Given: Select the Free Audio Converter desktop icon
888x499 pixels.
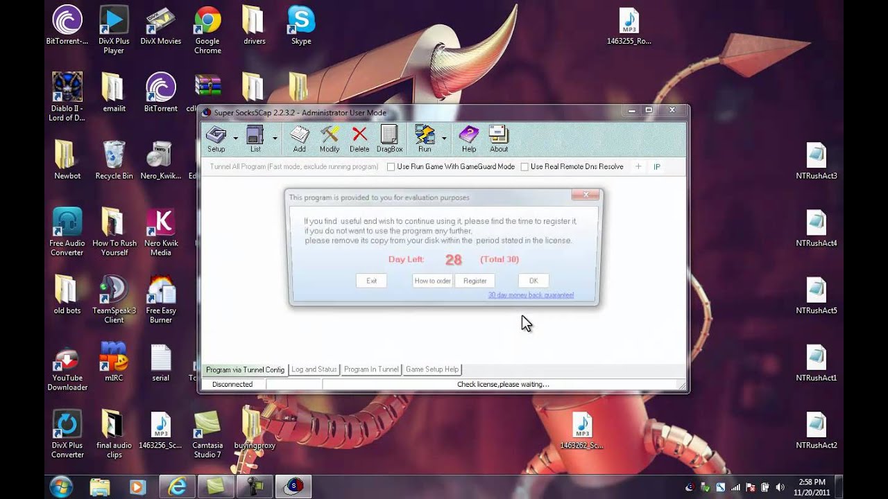Looking at the screenshot, I should [x=67, y=231].
